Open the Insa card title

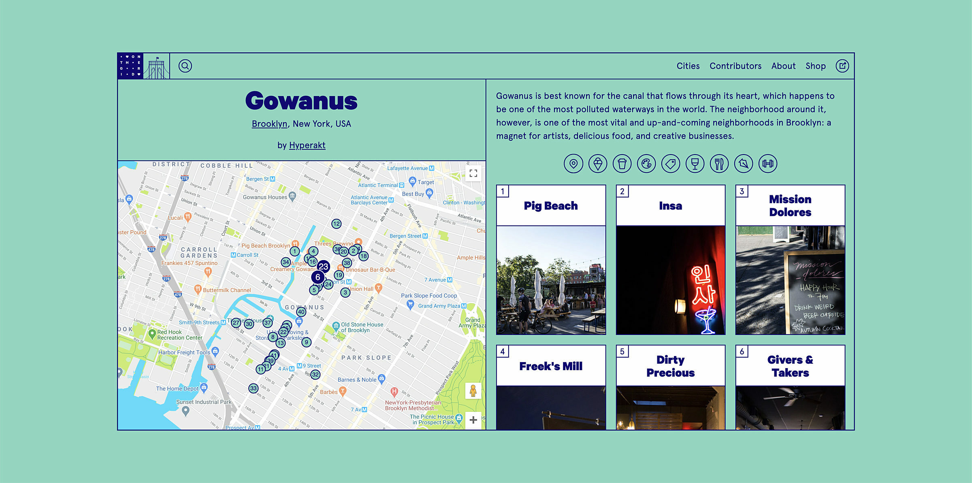pyautogui.click(x=671, y=205)
